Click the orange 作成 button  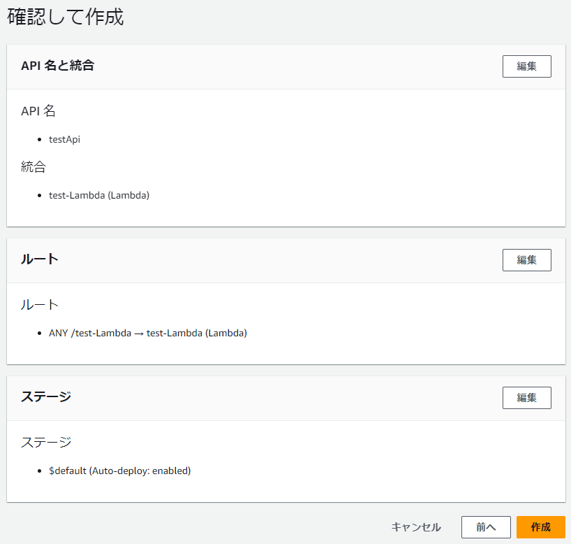point(541,527)
